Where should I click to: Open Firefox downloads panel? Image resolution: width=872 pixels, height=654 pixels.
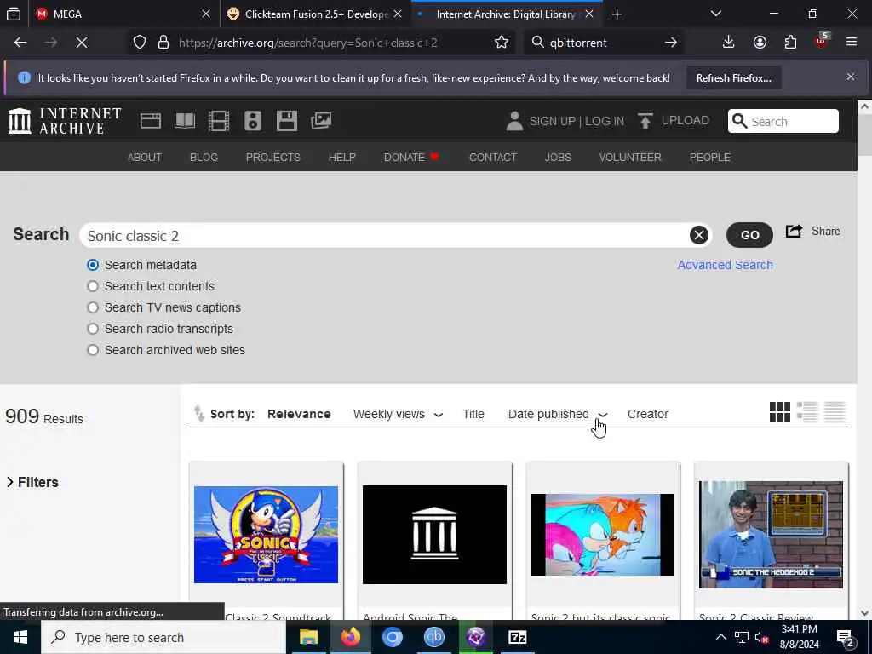pyautogui.click(x=729, y=43)
